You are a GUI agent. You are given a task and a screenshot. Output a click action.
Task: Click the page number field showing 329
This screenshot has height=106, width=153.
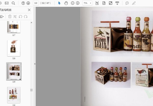(x=36, y=3)
